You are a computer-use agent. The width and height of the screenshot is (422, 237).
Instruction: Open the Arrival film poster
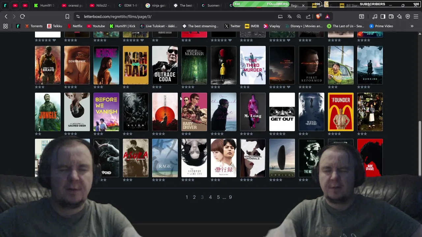click(x=282, y=158)
